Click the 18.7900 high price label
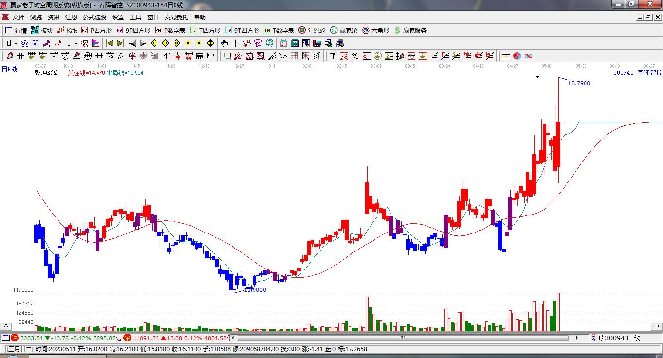The height and width of the screenshot is (358, 663). [579, 83]
